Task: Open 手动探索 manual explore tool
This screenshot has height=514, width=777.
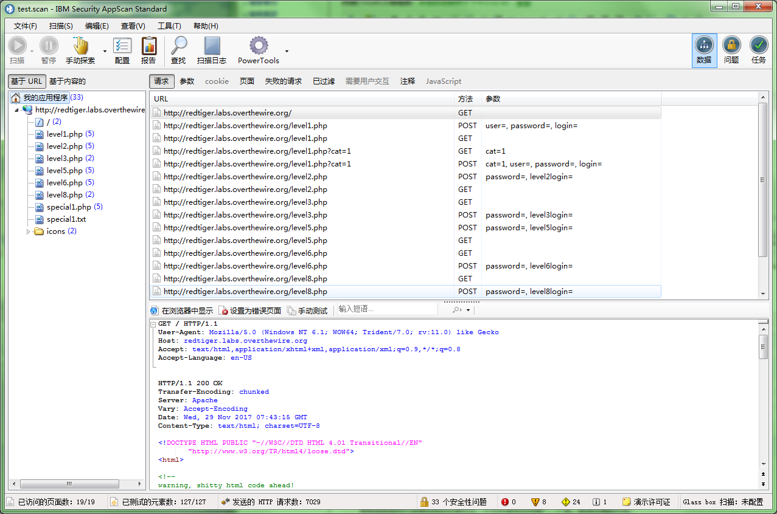Action: [80, 46]
